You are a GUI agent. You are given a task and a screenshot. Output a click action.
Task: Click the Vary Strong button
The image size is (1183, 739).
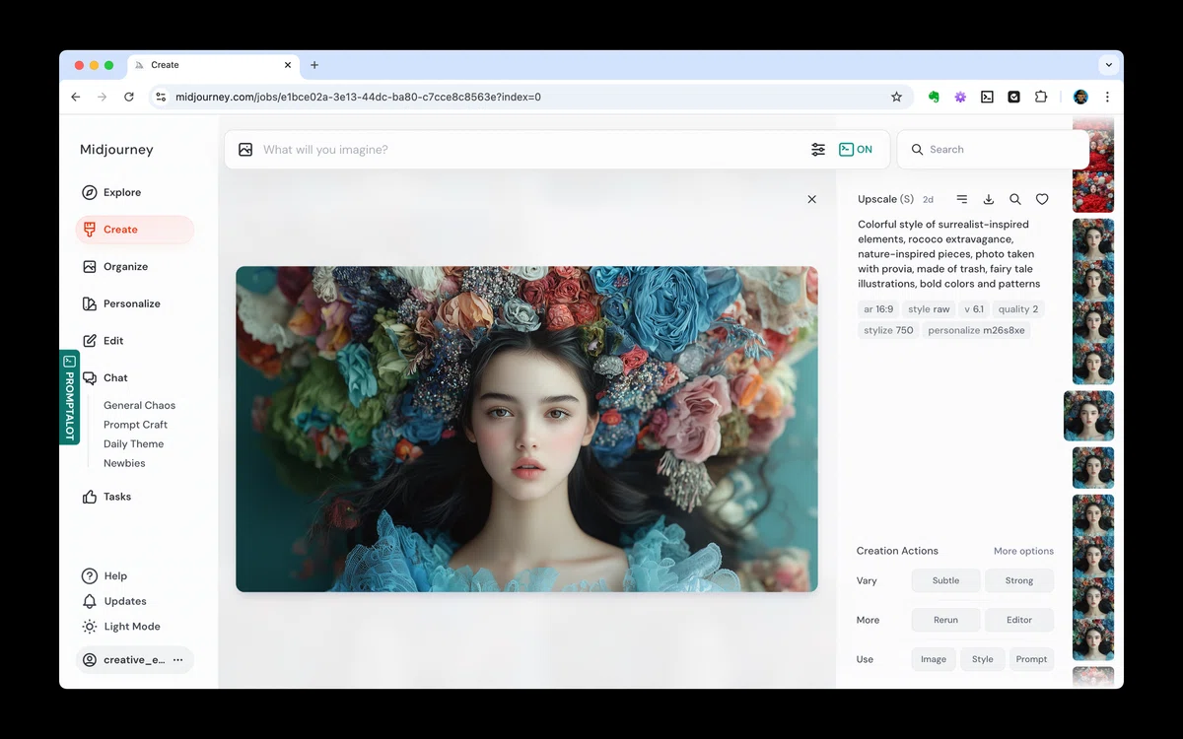(1019, 580)
